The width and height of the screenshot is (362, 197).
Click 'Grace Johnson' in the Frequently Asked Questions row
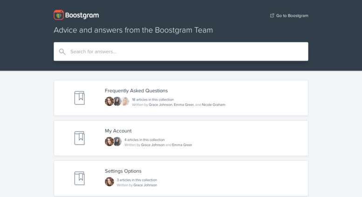(x=160, y=105)
